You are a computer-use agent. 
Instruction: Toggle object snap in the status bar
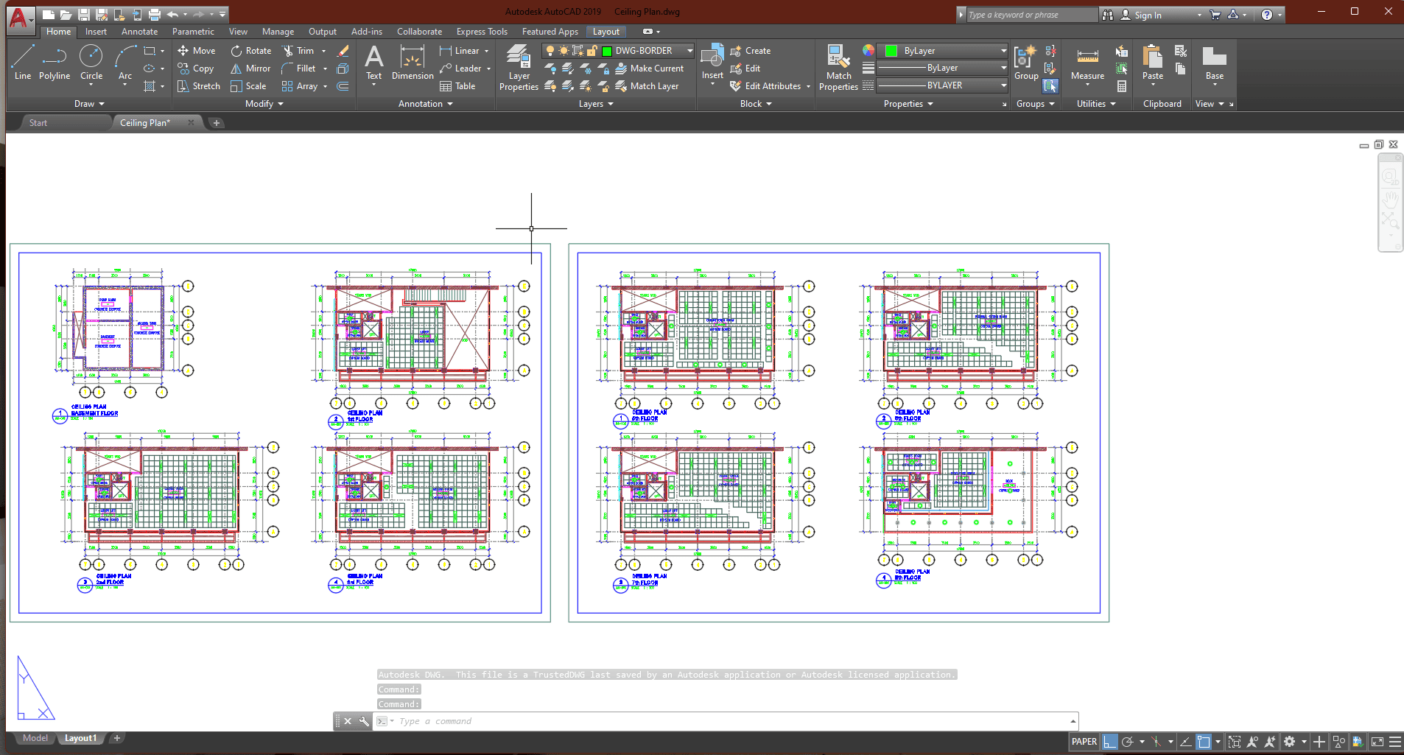point(1204,742)
